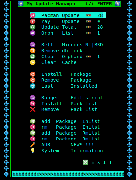Click the count 28 in Pacman Update row
Image resolution: width=136 pixels, height=180 pixels.
pos(100,15)
